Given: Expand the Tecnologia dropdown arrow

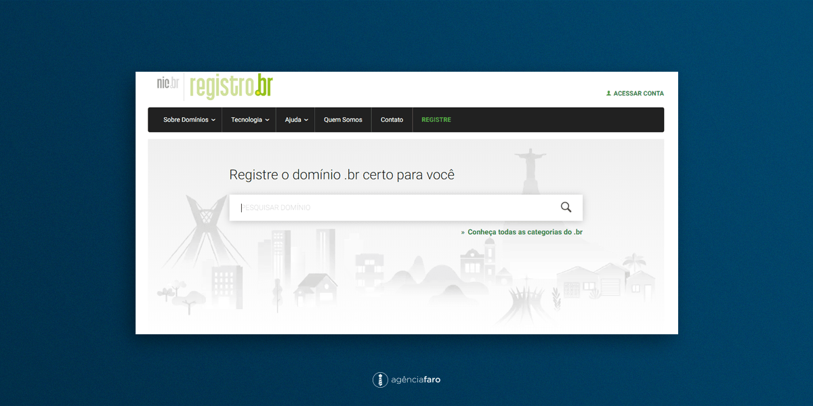Looking at the screenshot, I should [x=267, y=120].
